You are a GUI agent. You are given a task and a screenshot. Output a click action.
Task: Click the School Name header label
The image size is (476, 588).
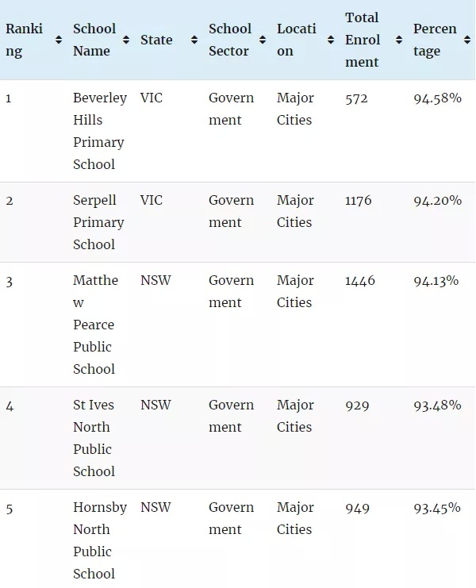tap(94, 40)
